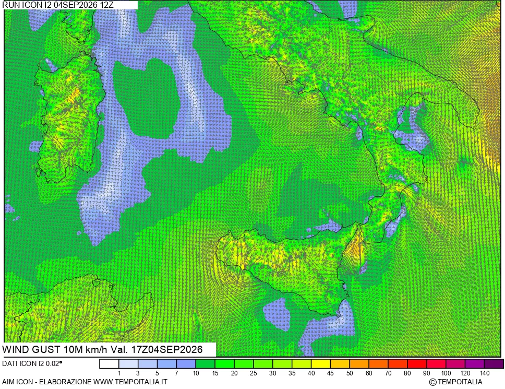The width and height of the screenshot is (505, 389).
Task: Select legend swatch between 70 and 80
Action: pos(398,364)
